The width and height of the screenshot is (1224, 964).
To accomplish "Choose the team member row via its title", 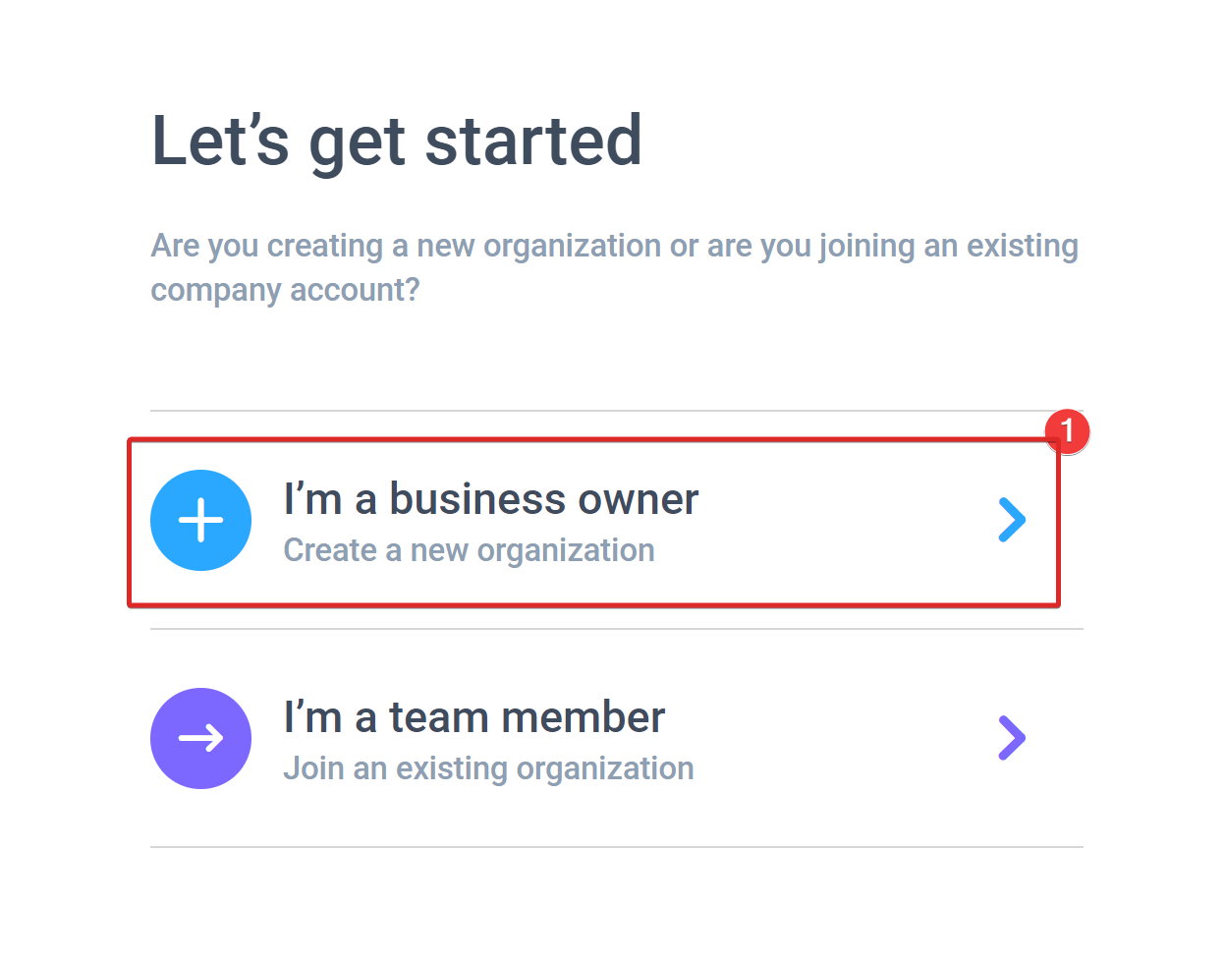I will coord(474,717).
